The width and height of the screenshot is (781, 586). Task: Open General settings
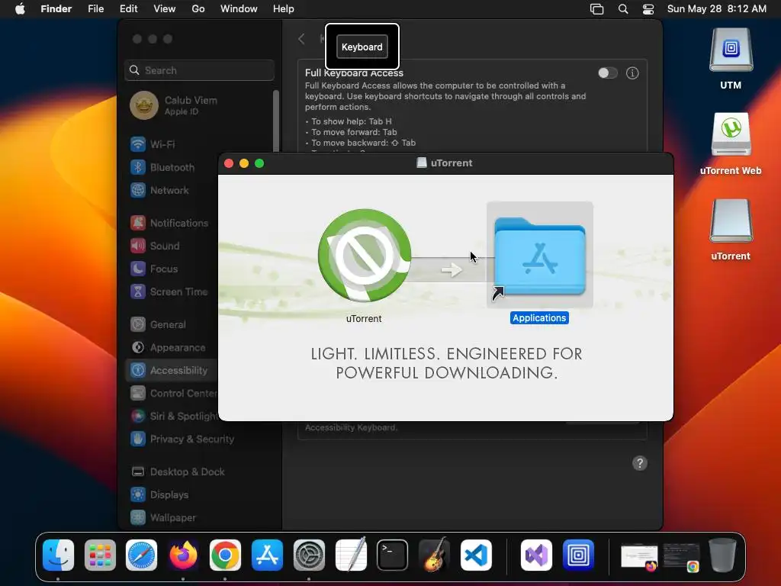pyautogui.click(x=172, y=325)
